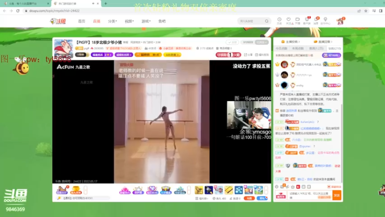The width and height of the screenshot is (385, 217).
Task: Click the search magnifier icon
Action: (x=267, y=21)
